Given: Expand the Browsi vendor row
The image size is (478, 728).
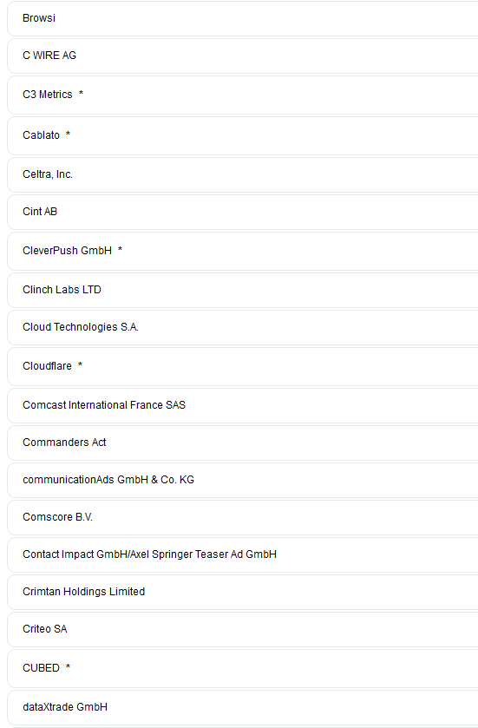Looking at the screenshot, I should (x=243, y=18).
